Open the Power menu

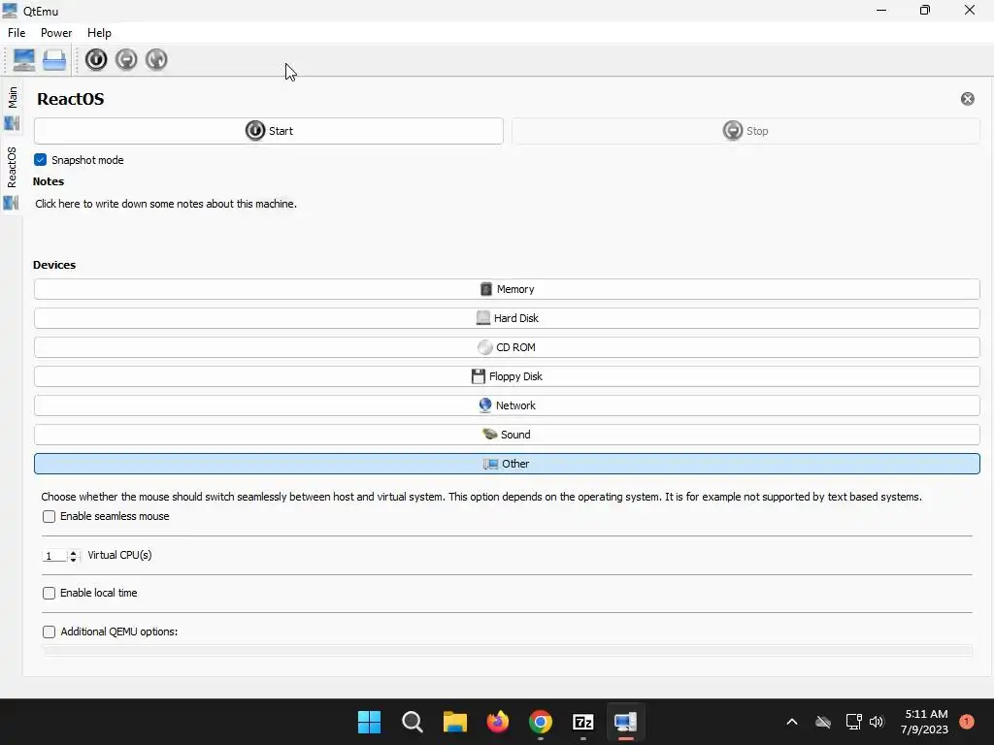click(56, 33)
